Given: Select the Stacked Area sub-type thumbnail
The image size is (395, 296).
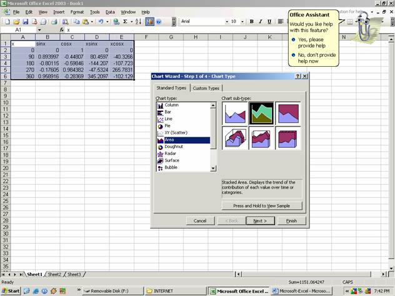Looking at the screenshot, I should [x=261, y=114].
